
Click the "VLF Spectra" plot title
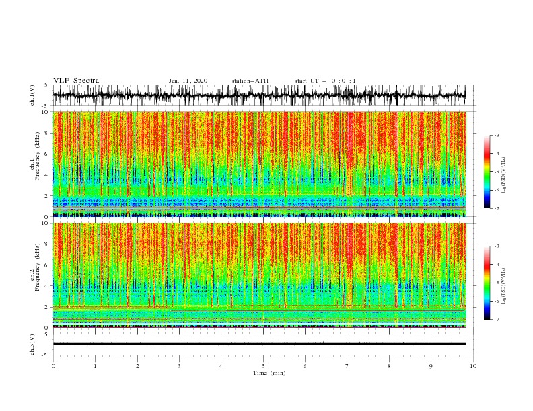76,81
